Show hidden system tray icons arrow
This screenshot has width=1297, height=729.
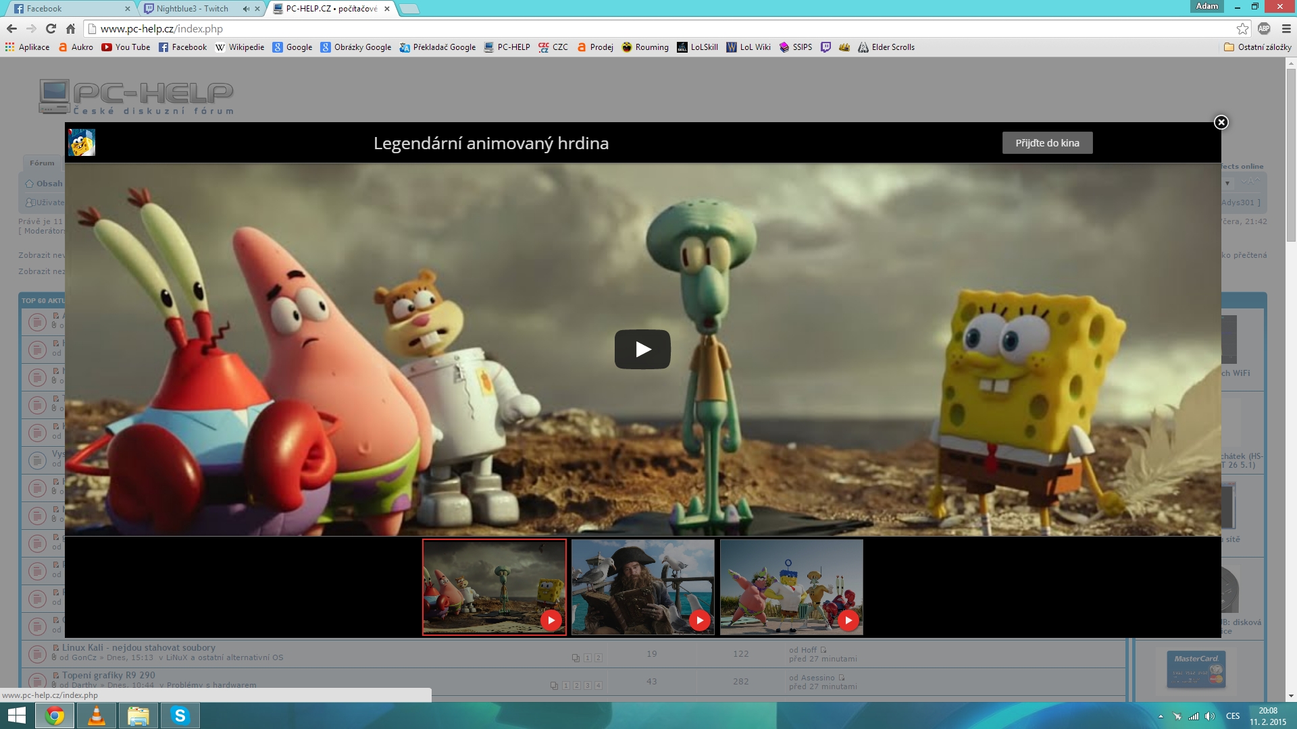point(1161,716)
